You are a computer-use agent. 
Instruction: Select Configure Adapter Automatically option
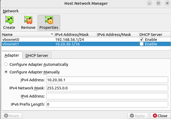[6, 64]
